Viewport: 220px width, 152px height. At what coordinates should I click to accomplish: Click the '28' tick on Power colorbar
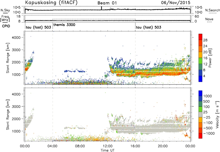205,40
